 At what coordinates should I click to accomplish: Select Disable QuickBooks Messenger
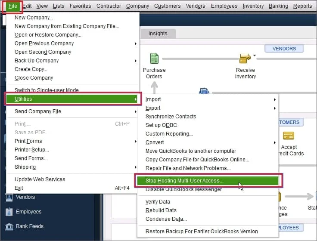click(x=208, y=189)
